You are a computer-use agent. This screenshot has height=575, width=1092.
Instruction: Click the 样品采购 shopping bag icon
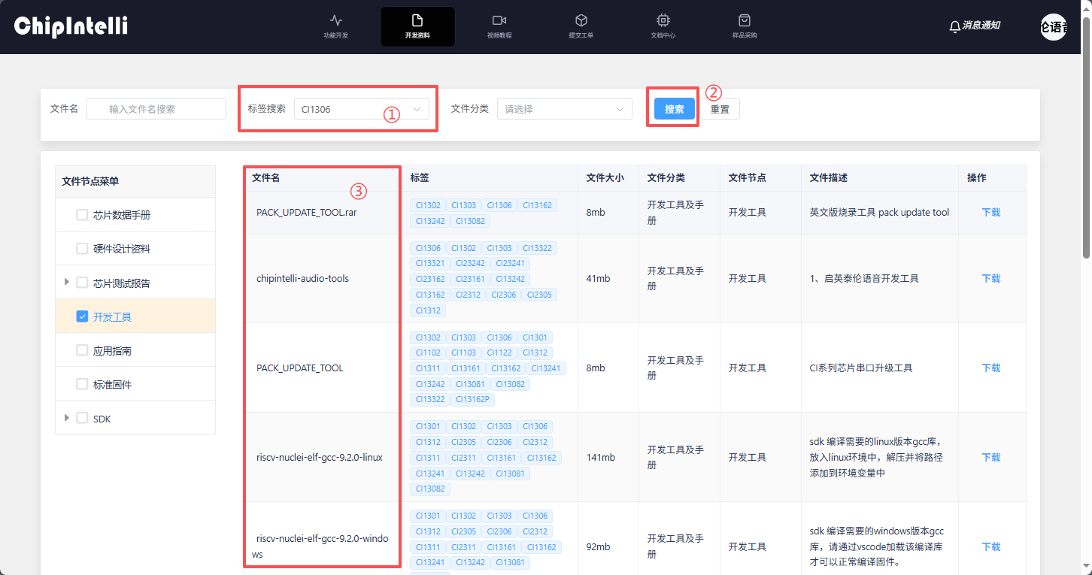(x=745, y=20)
